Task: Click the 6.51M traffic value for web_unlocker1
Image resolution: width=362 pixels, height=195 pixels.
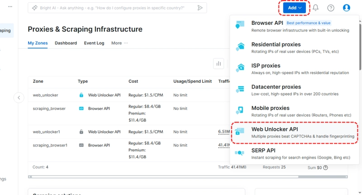Action: click(x=224, y=132)
